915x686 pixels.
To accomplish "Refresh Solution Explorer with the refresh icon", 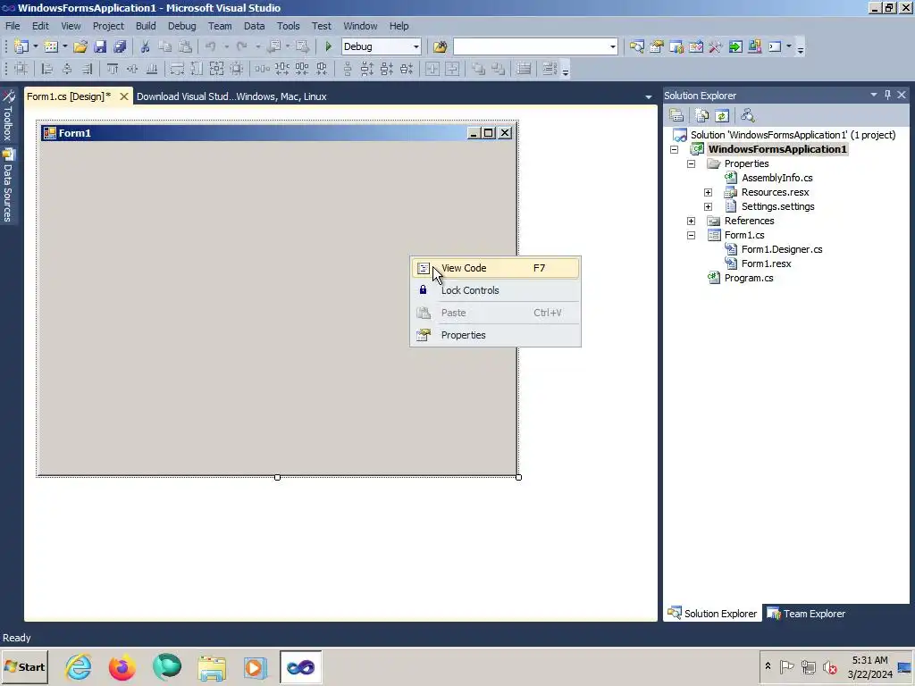I will coord(722,115).
